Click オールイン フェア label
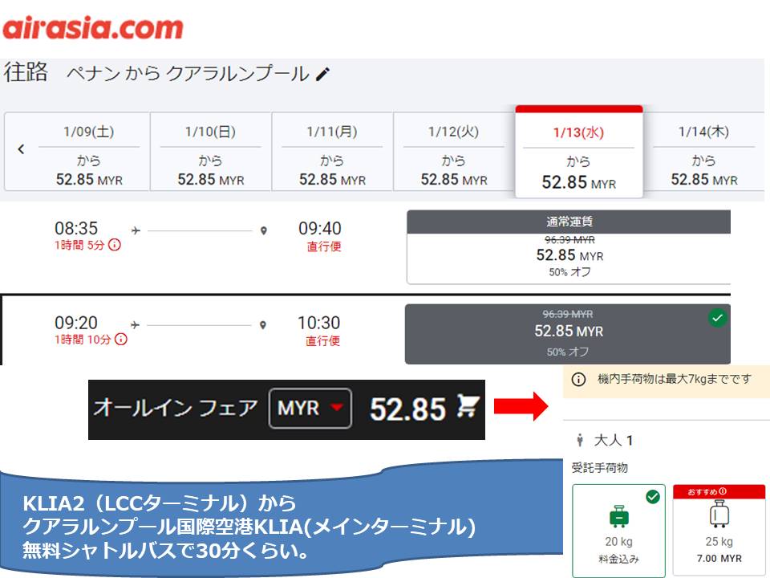Image resolution: width=770 pixels, height=578 pixels. (176, 408)
